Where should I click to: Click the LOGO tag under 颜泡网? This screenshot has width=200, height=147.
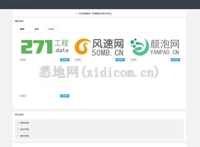[x=133, y=60]
